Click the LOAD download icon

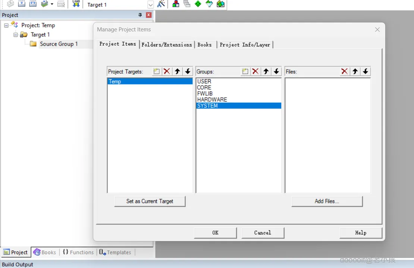pyautogui.click(x=76, y=4)
